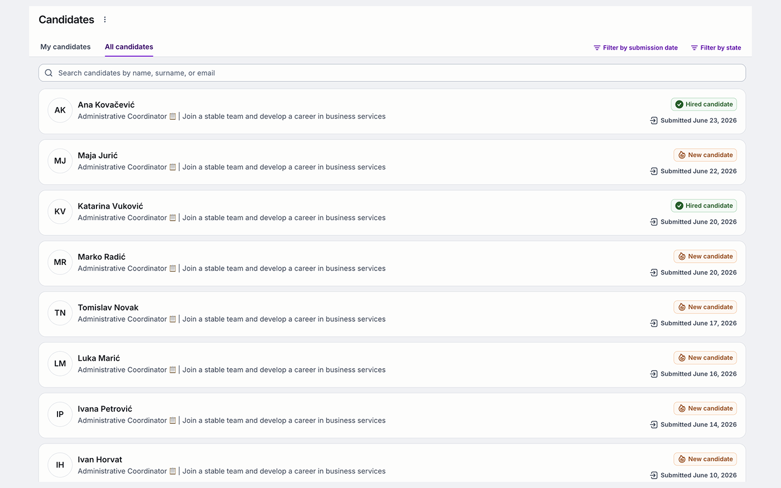Click submission icon next to June 22, 2026

(654, 171)
